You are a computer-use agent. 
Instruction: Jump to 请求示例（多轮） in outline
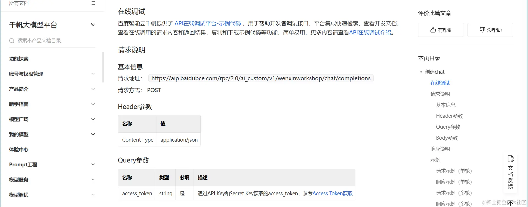[454, 193]
